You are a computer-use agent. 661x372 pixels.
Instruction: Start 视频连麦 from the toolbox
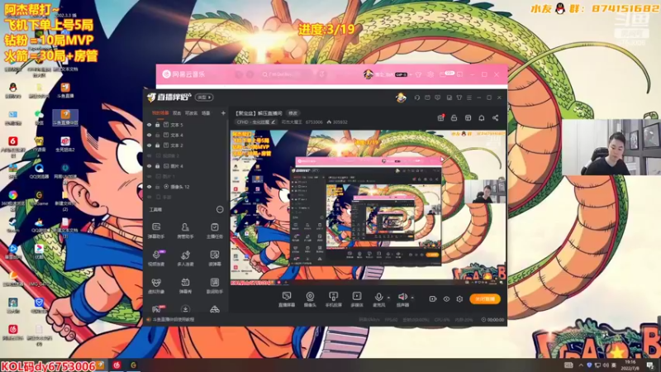point(156,258)
